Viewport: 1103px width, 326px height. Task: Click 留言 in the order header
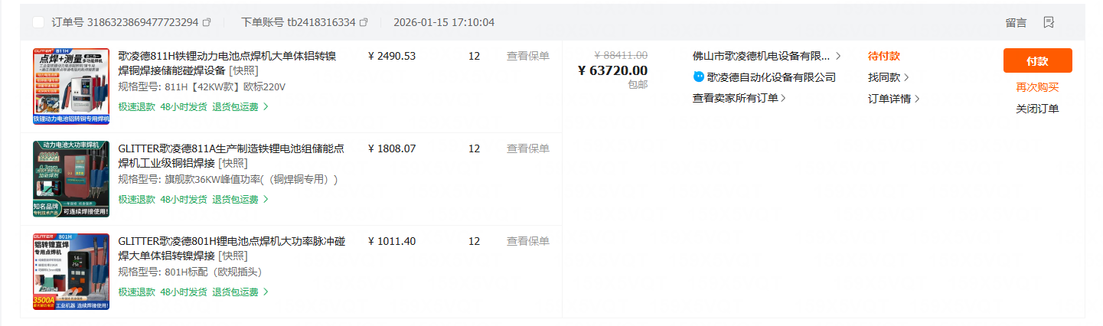coord(1016,22)
